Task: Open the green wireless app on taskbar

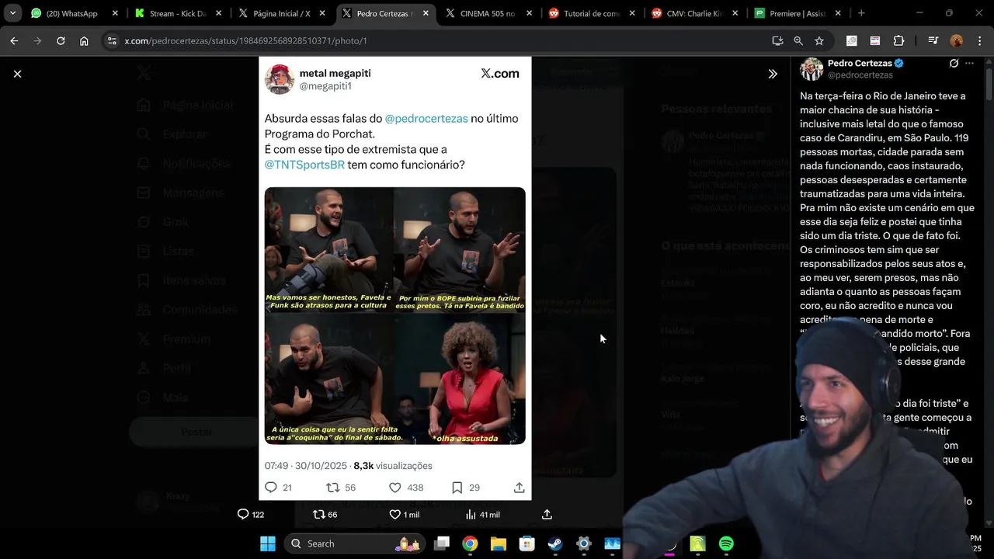Action: click(x=697, y=543)
